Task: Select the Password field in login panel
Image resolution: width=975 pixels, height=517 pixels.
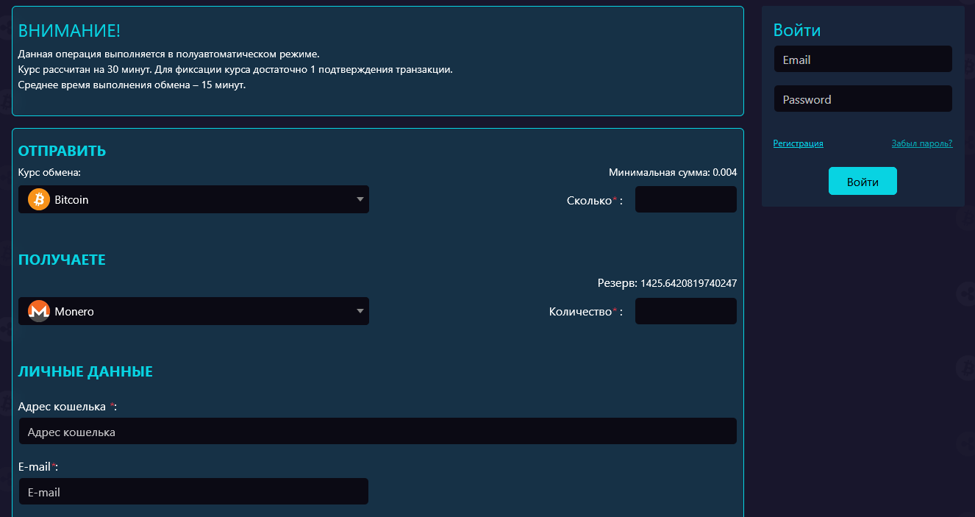Action: 863,99
